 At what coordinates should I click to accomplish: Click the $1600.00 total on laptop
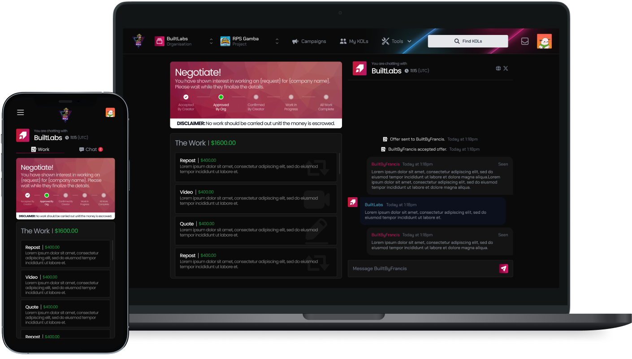tap(223, 143)
